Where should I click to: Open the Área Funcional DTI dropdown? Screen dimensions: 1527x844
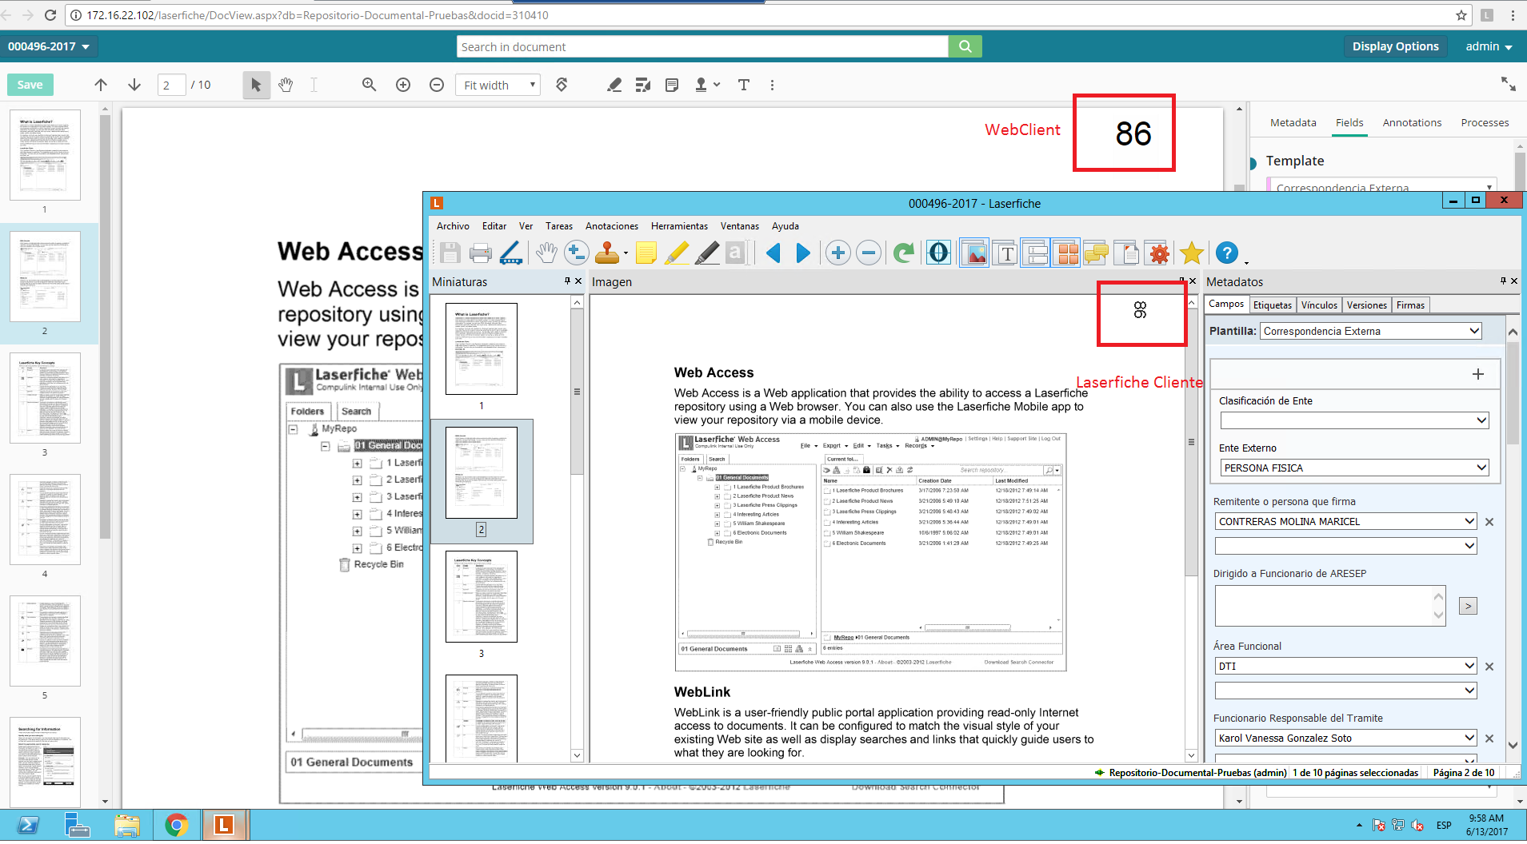(1469, 666)
